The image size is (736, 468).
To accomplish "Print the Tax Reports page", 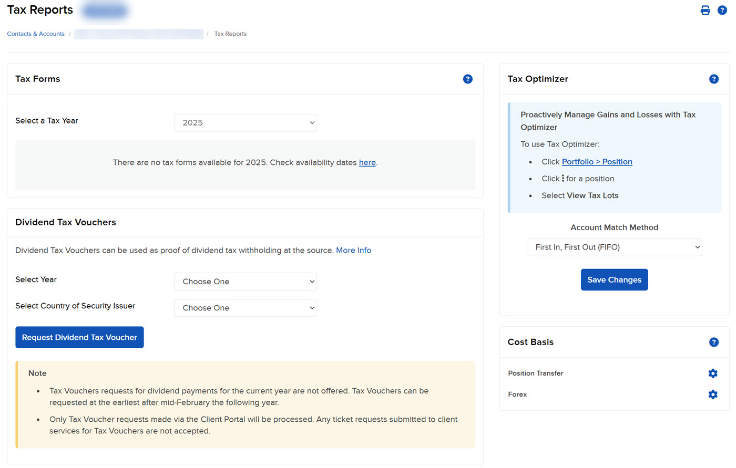I will 705,9.
